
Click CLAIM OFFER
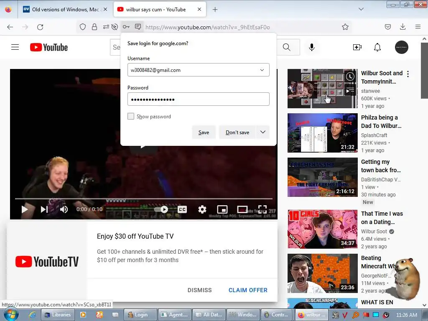[x=248, y=290]
